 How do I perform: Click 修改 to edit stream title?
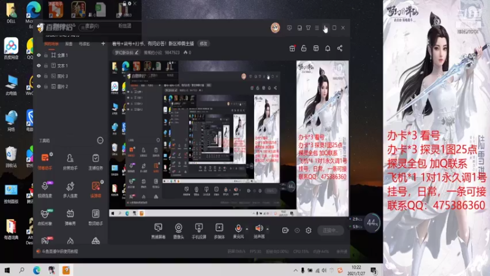tap(203, 44)
